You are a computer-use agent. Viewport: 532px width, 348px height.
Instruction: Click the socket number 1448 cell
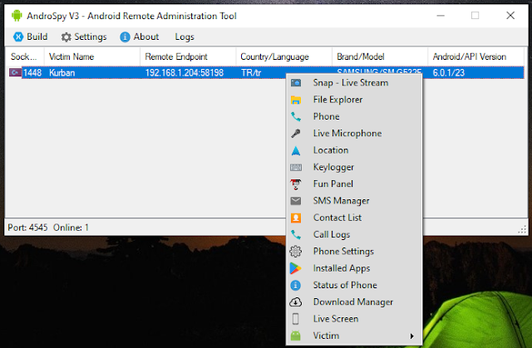click(x=32, y=73)
